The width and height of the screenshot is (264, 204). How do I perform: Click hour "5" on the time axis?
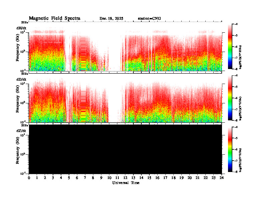69,178
